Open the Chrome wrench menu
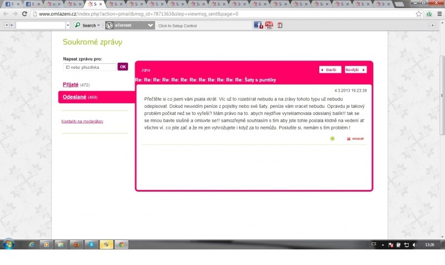The width and height of the screenshot is (445, 265). pyautogui.click(x=438, y=14)
